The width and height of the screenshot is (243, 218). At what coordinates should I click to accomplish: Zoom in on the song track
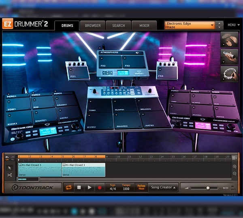(x=234, y=166)
